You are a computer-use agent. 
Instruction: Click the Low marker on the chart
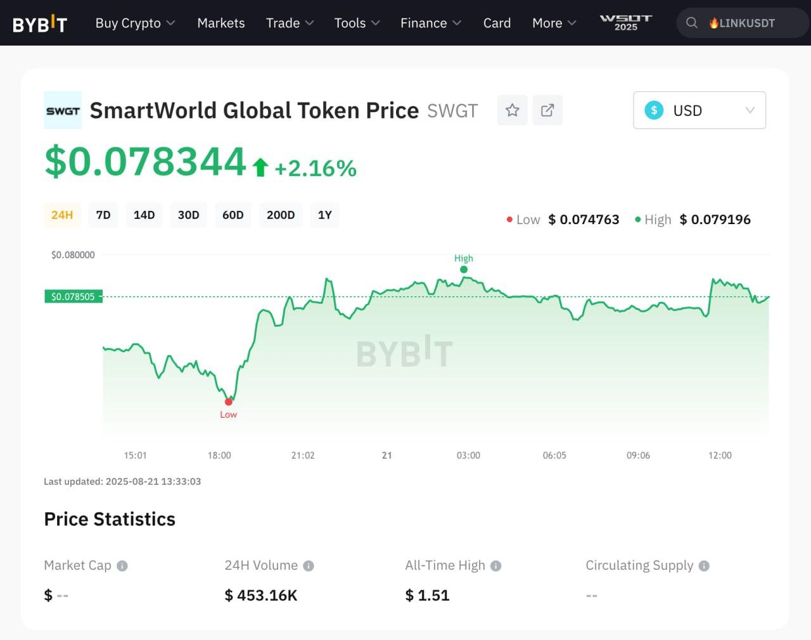click(x=229, y=401)
